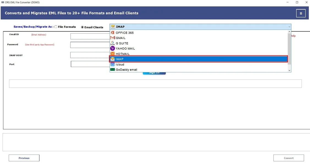Click the Port label
This screenshot has width=310, height=165.
pos(12,64)
